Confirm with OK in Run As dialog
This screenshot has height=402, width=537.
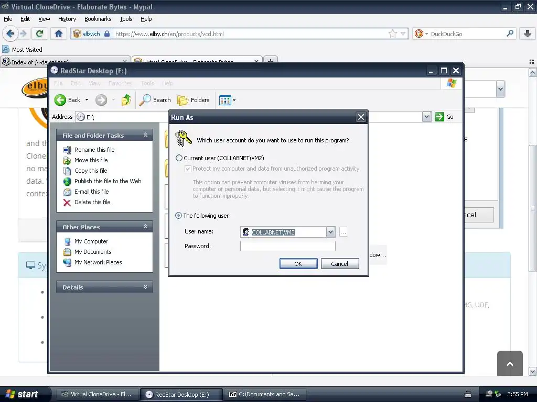coord(298,264)
